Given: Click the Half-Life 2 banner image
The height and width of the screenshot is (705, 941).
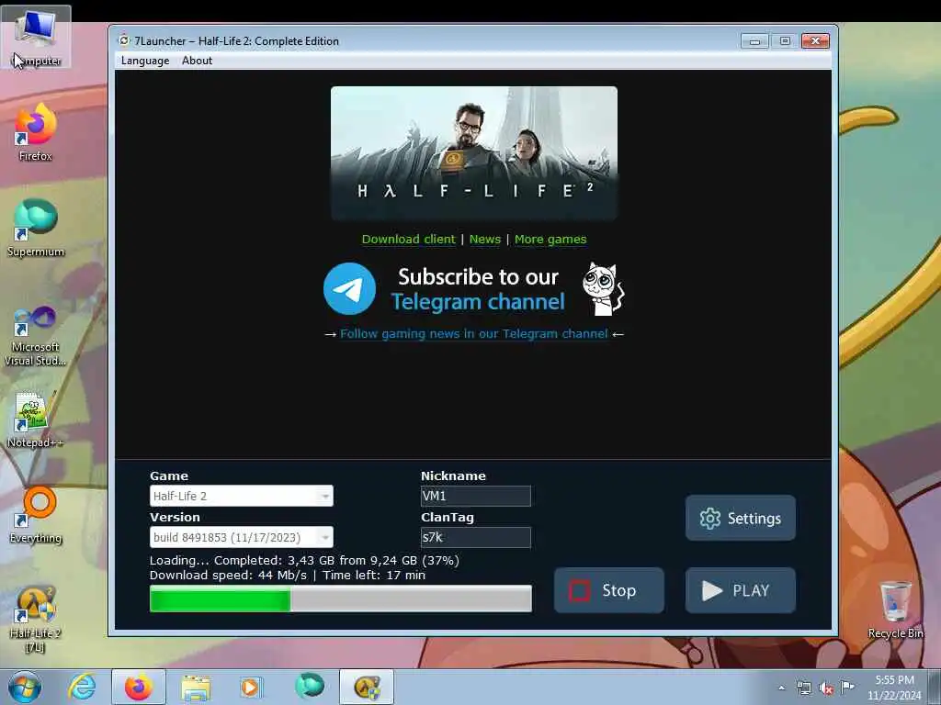Looking at the screenshot, I should [474, 153].
